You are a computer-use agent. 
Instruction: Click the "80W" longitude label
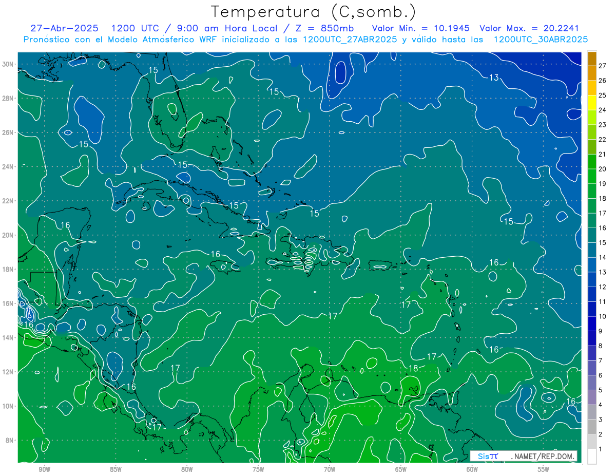pos(187,469)
